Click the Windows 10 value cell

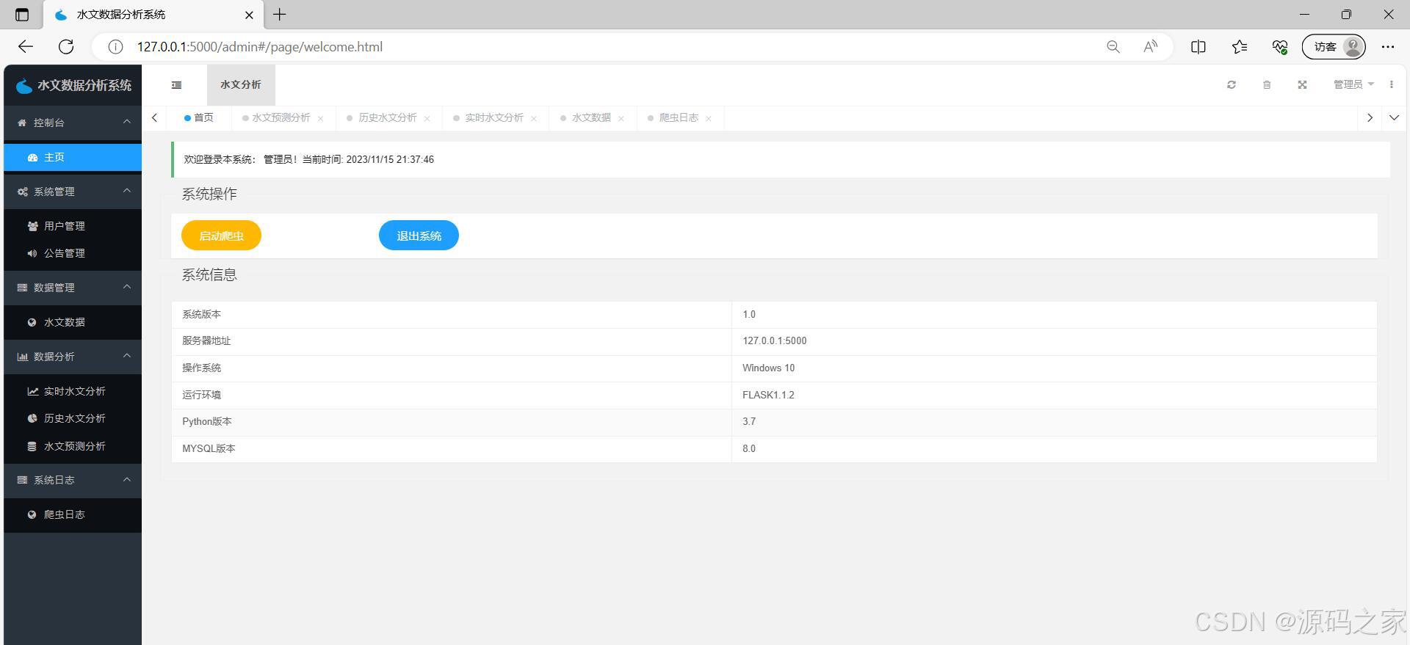1054,368
